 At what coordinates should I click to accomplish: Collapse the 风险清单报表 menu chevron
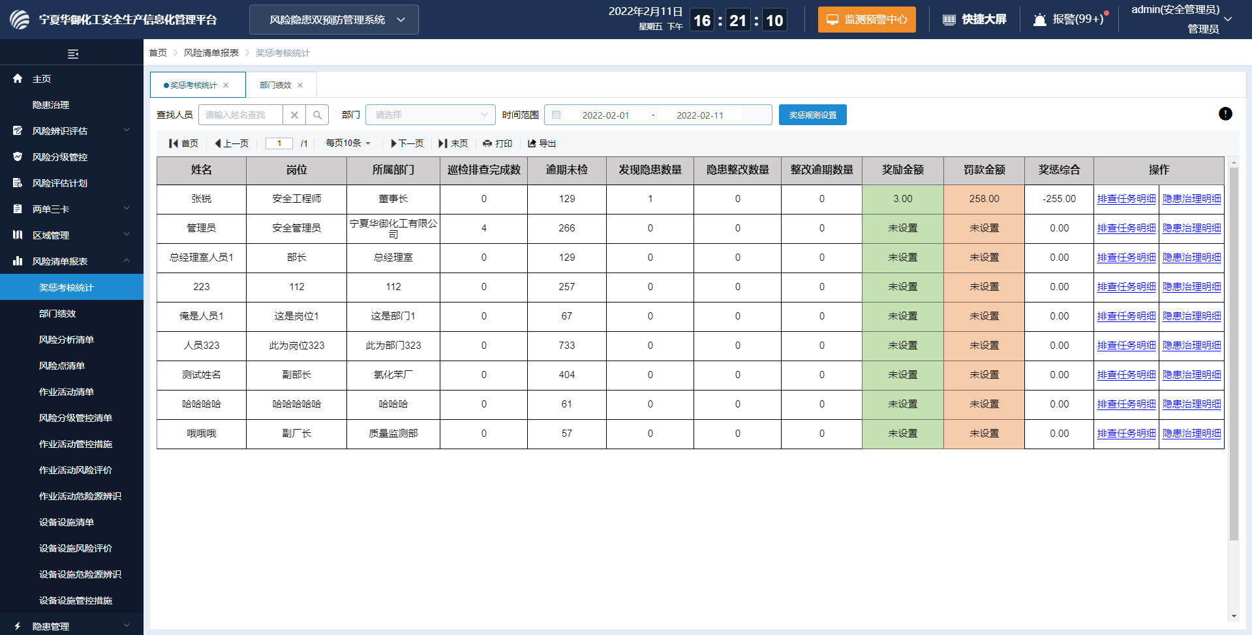pyautogui.click(x=127, y=261)
